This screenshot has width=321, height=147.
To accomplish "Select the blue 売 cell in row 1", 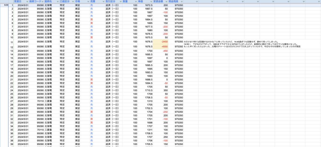I will point(97,5).
